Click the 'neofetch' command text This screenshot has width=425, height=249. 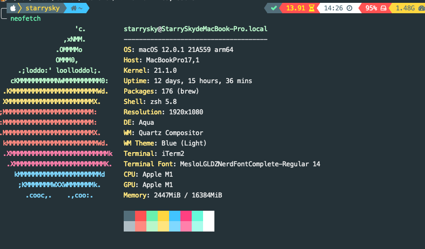point(25,18)
